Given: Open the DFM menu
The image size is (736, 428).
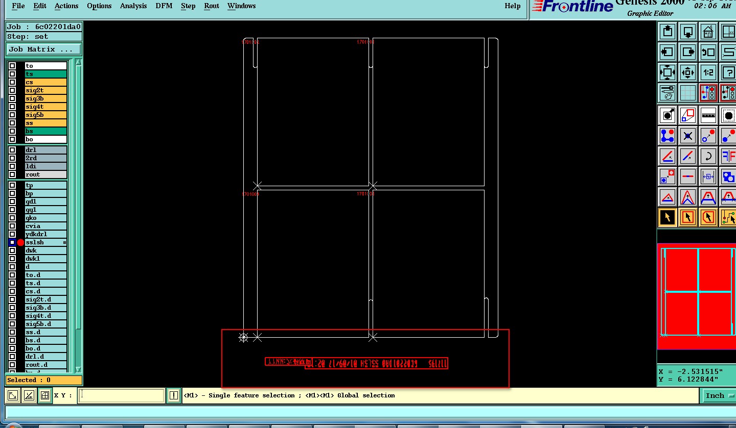Looking at the screenshot, I should [164, 6].
